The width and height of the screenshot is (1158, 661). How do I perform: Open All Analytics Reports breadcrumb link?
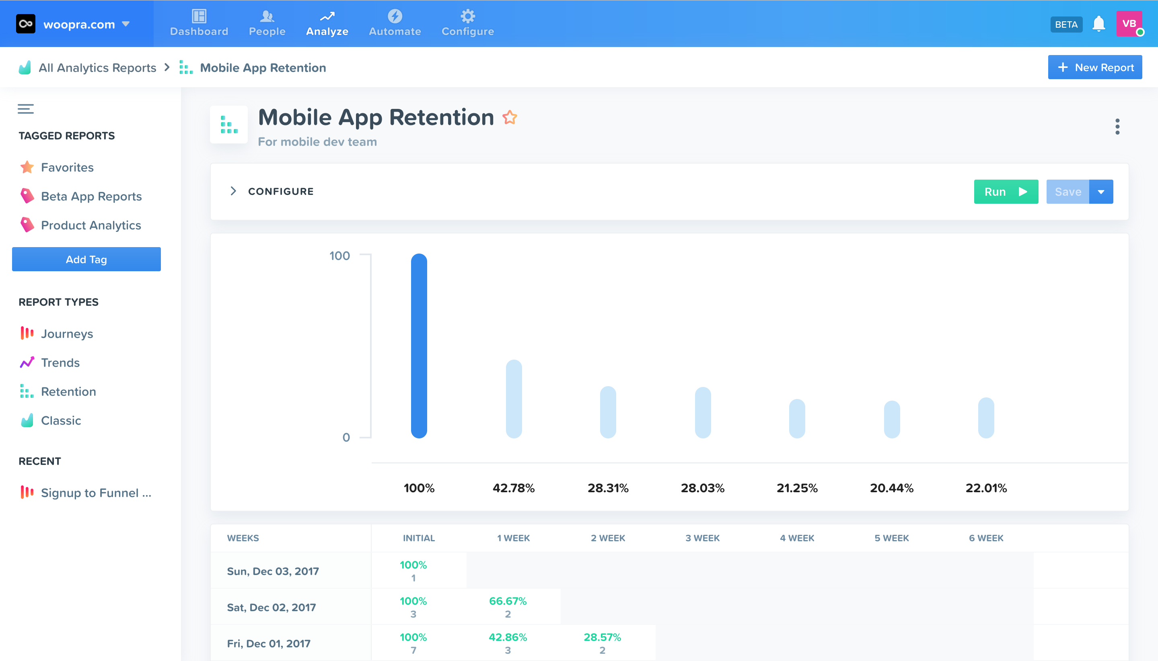[x=97, y=68]
